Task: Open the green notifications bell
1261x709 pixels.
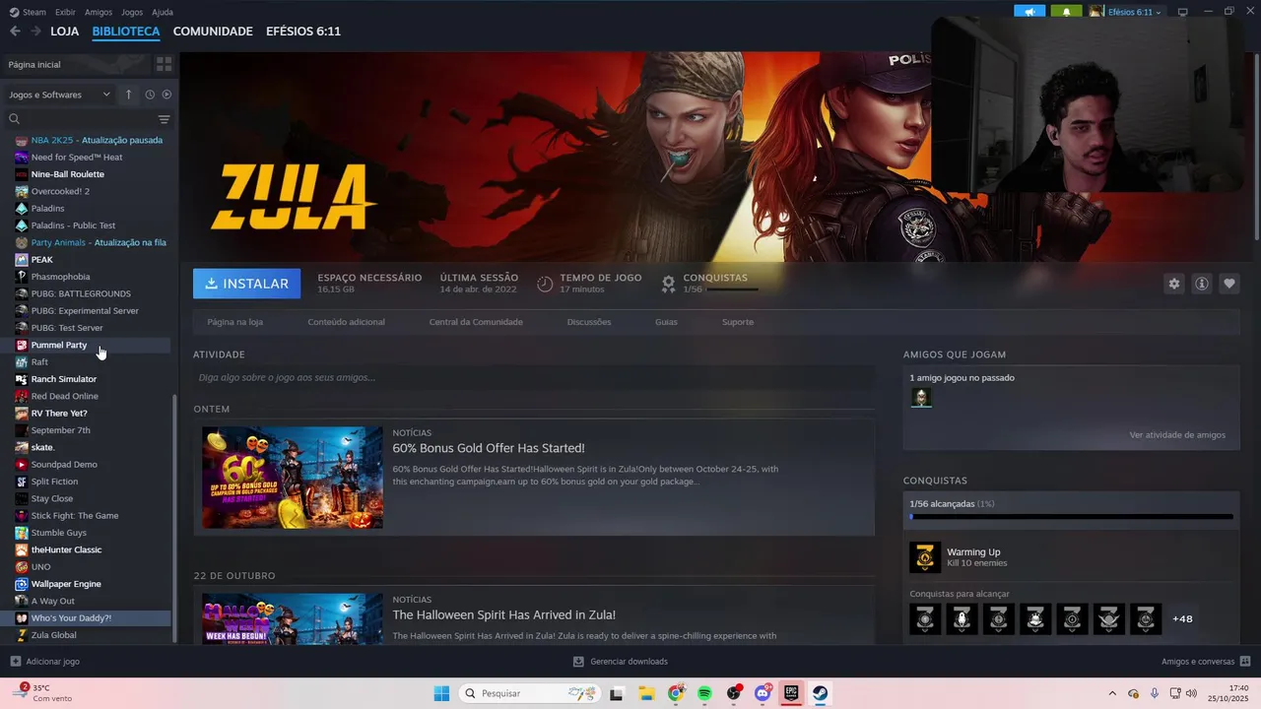Action: (1066, 12)
